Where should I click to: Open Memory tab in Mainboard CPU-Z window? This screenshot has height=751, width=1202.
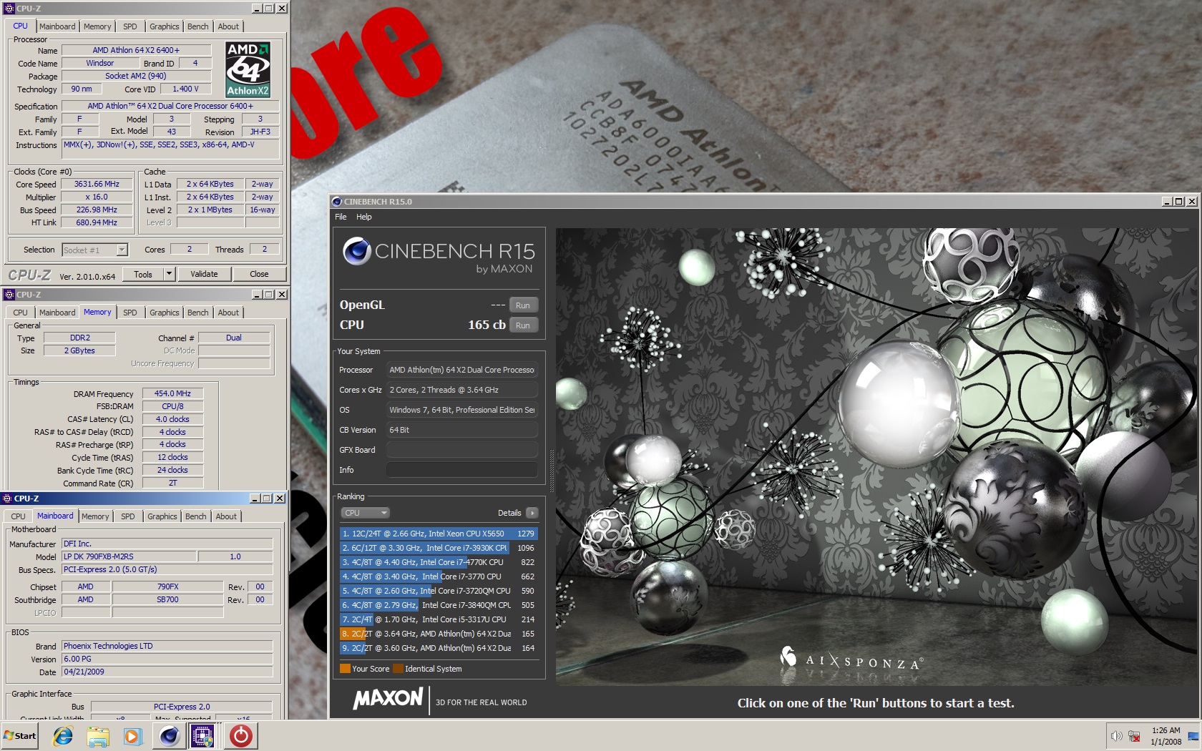click(95, 516)
